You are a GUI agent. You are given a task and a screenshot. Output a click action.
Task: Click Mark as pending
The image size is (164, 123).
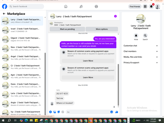pos(67,29)
